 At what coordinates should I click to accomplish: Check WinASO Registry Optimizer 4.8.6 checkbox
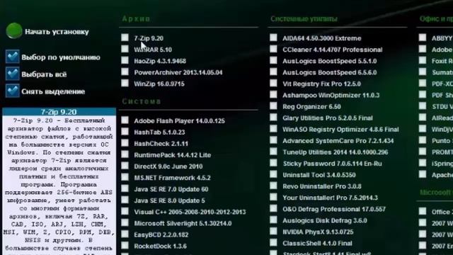(273, 129)
